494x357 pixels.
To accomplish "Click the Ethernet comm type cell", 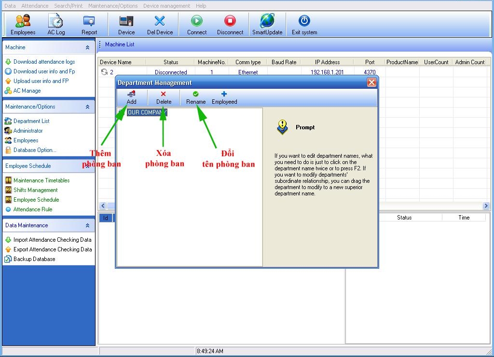I will click(x=248, y=72).
